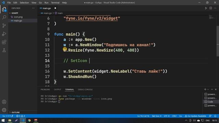Change UTF-8 encoding in status bar

[x=167, y=116]
